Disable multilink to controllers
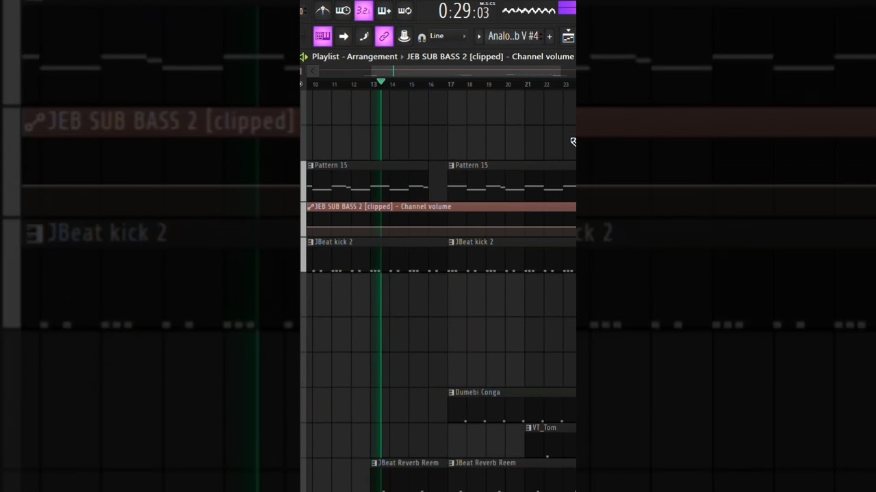The image size is (876, 492). coord(384,36)
